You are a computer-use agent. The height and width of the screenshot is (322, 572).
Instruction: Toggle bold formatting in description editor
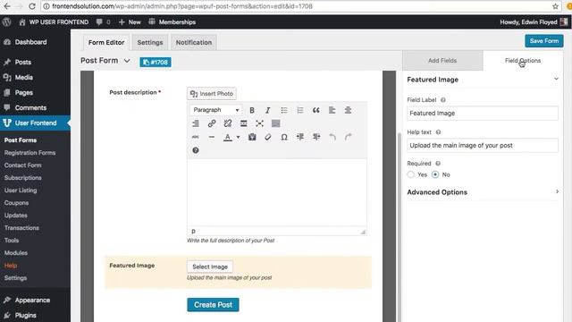pyautogui.click(x=252, y=110)
